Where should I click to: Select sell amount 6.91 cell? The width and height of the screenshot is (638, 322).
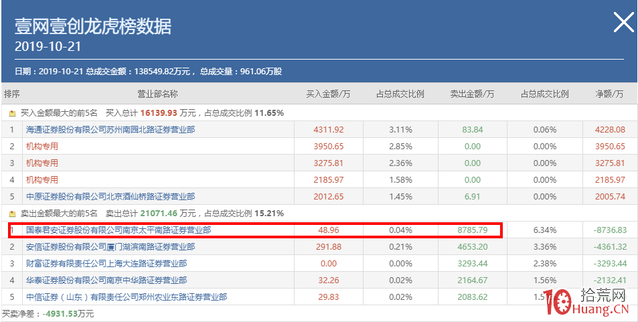(x=473, y=197)
